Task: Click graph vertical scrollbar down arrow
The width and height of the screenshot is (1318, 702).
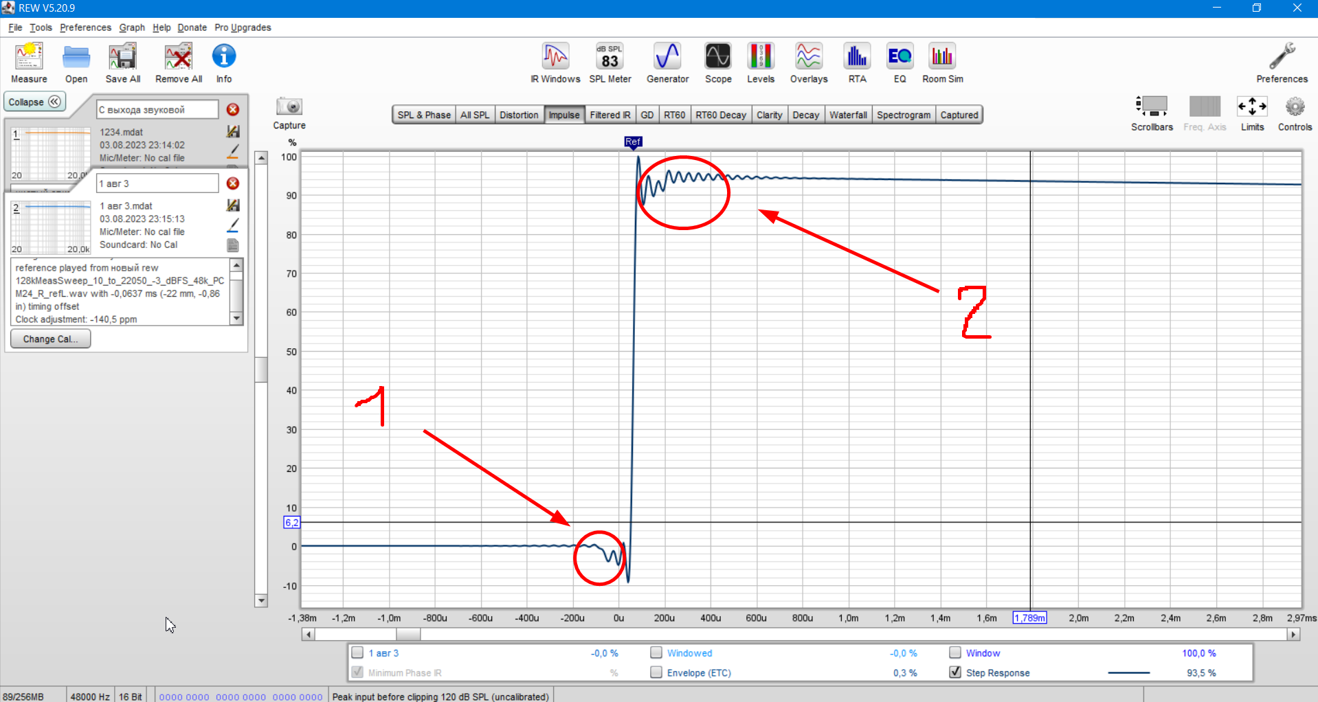Action: (x=261, y=601)
